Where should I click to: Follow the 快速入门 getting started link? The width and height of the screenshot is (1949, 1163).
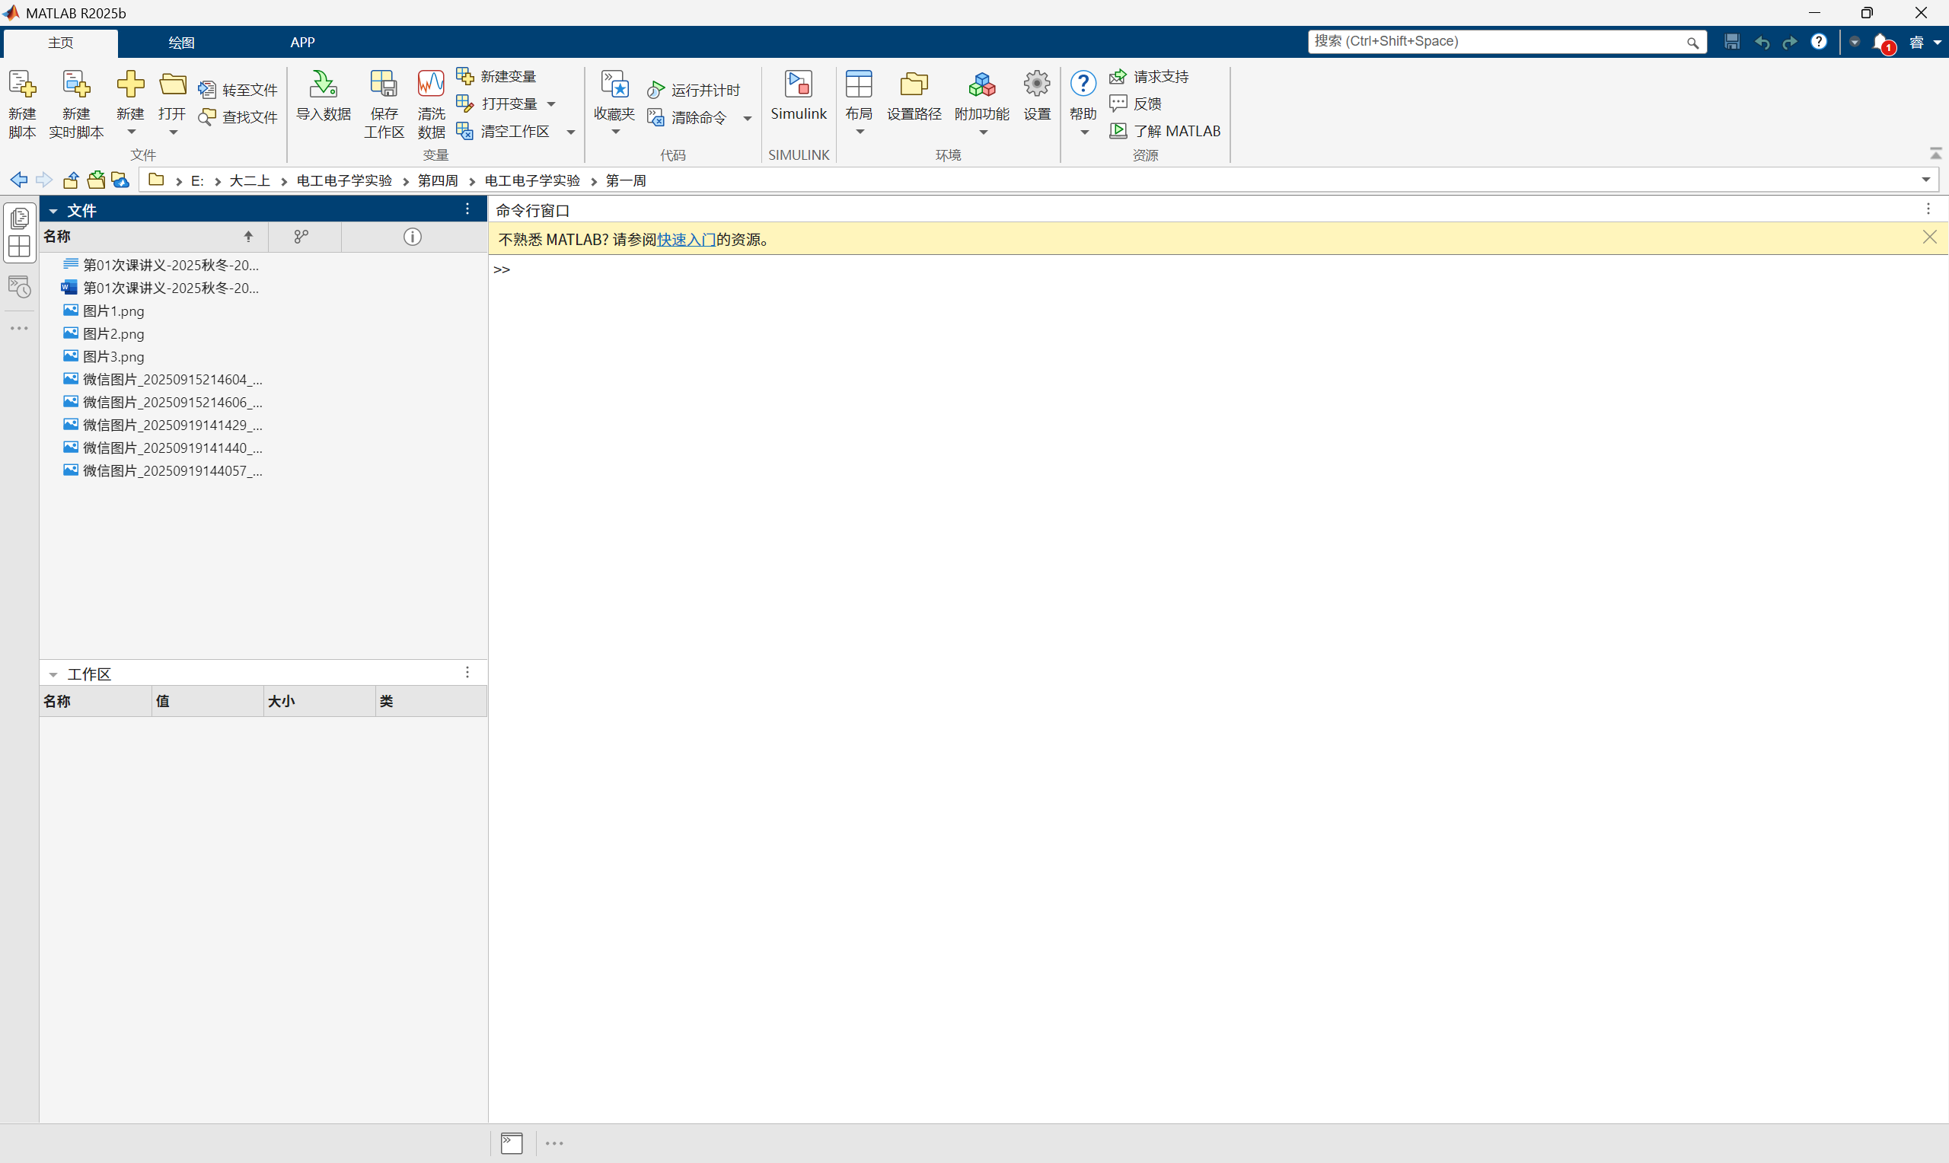(686, 240)
